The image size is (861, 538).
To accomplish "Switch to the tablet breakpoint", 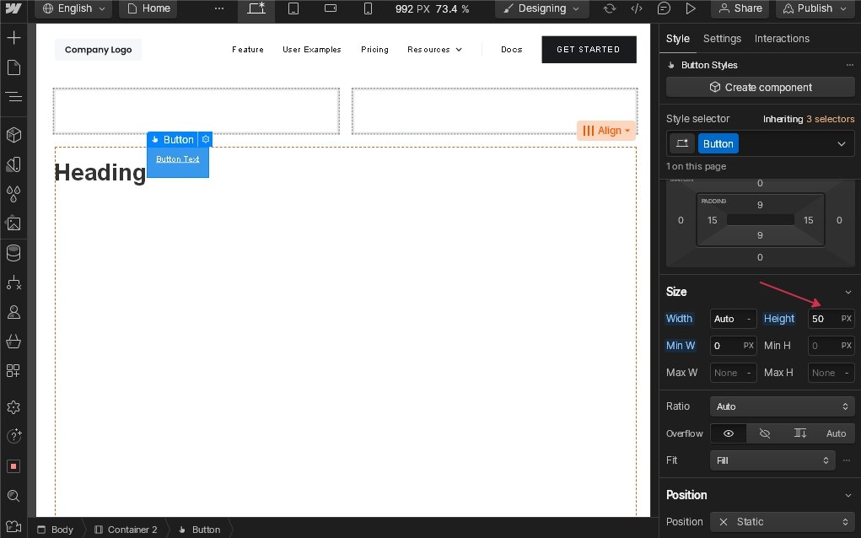I will click(293, 8).
